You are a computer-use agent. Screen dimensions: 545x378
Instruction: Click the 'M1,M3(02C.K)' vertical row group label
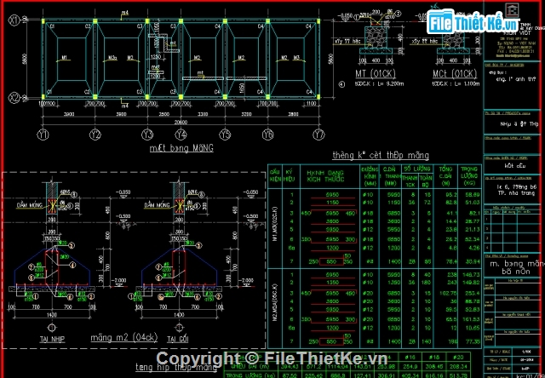275,225
